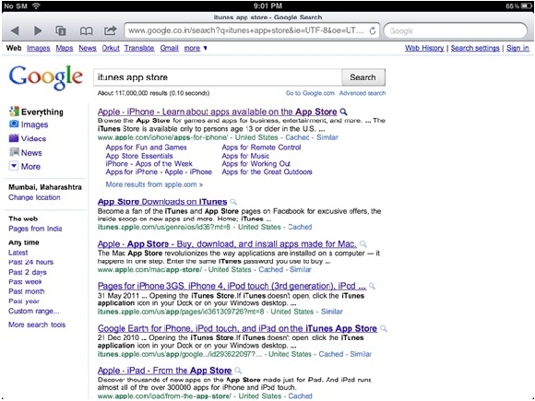Click the 'itunes app store' query box
The width and height of the screenshot is (535, 401).
click(x=218, y=77)
